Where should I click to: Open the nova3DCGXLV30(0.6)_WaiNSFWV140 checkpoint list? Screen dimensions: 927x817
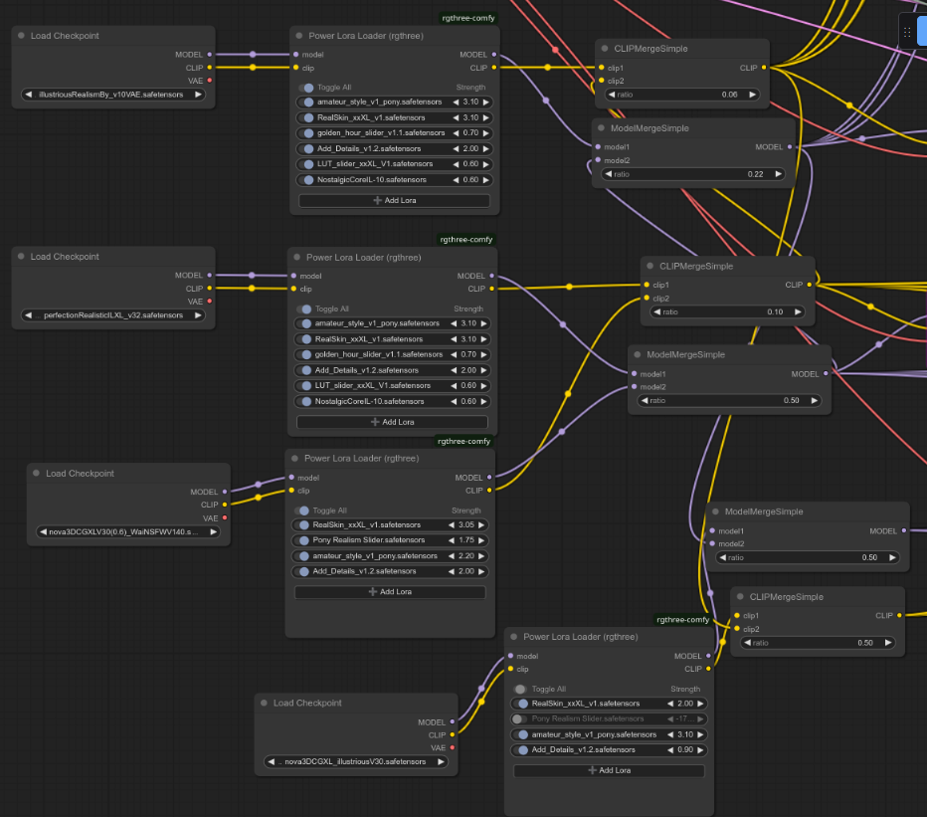pyautogui.click(x=128, y=531)
